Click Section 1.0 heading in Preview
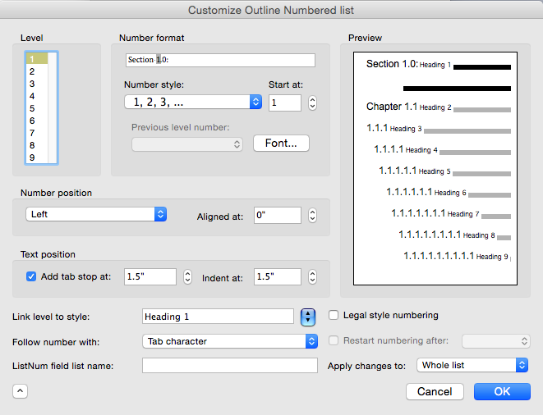Screen dimensions: 543x415 (x=439, y=64)
